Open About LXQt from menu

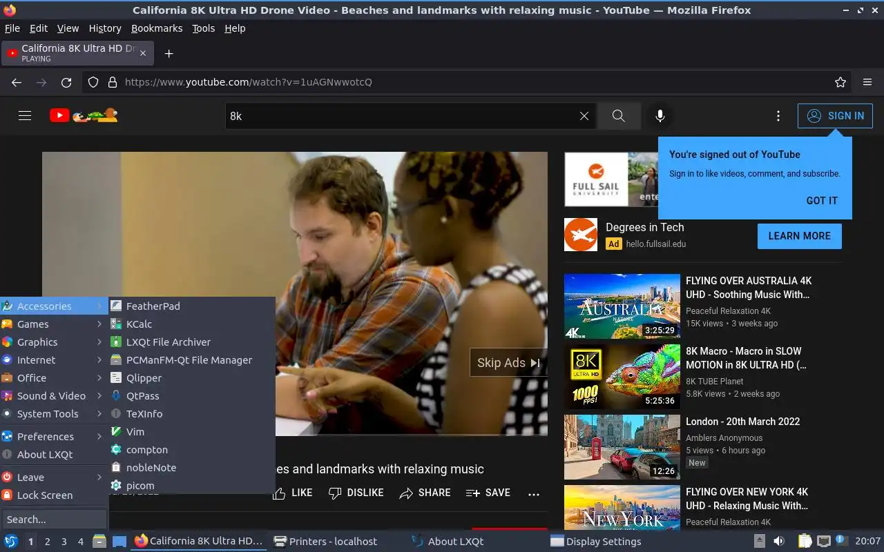[54, 454]
